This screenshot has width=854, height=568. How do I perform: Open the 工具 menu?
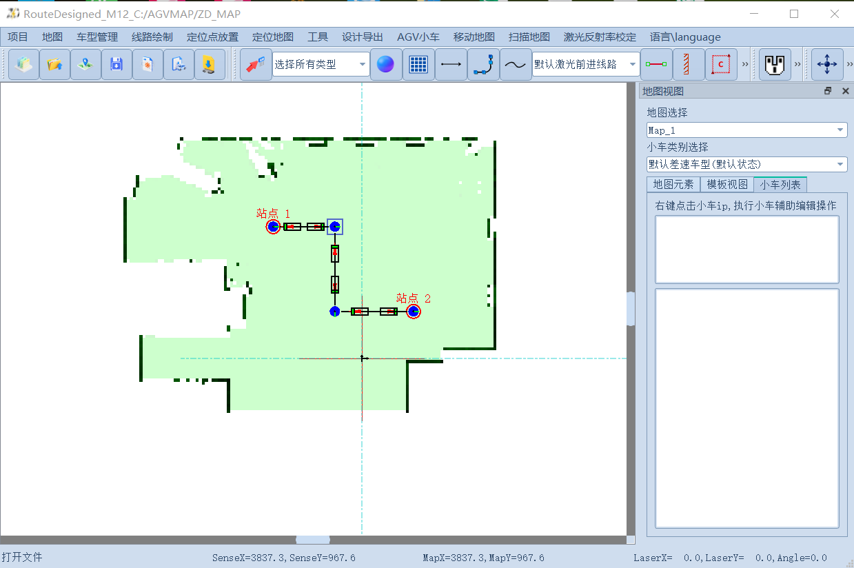tap(318, 37)
